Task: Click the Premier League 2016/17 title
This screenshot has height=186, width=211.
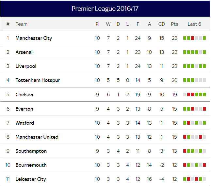Action: pos(105,8)
